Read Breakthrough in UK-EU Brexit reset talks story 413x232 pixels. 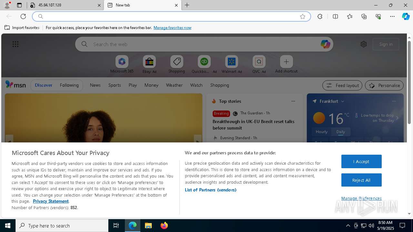(253, 125)
